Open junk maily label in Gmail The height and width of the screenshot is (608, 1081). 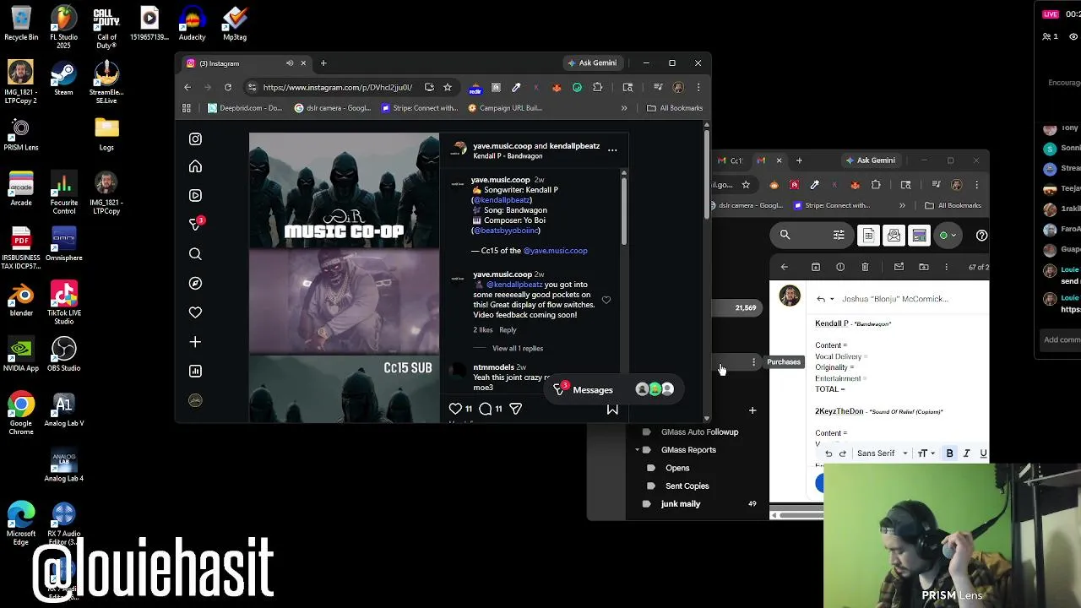(681, 504)
